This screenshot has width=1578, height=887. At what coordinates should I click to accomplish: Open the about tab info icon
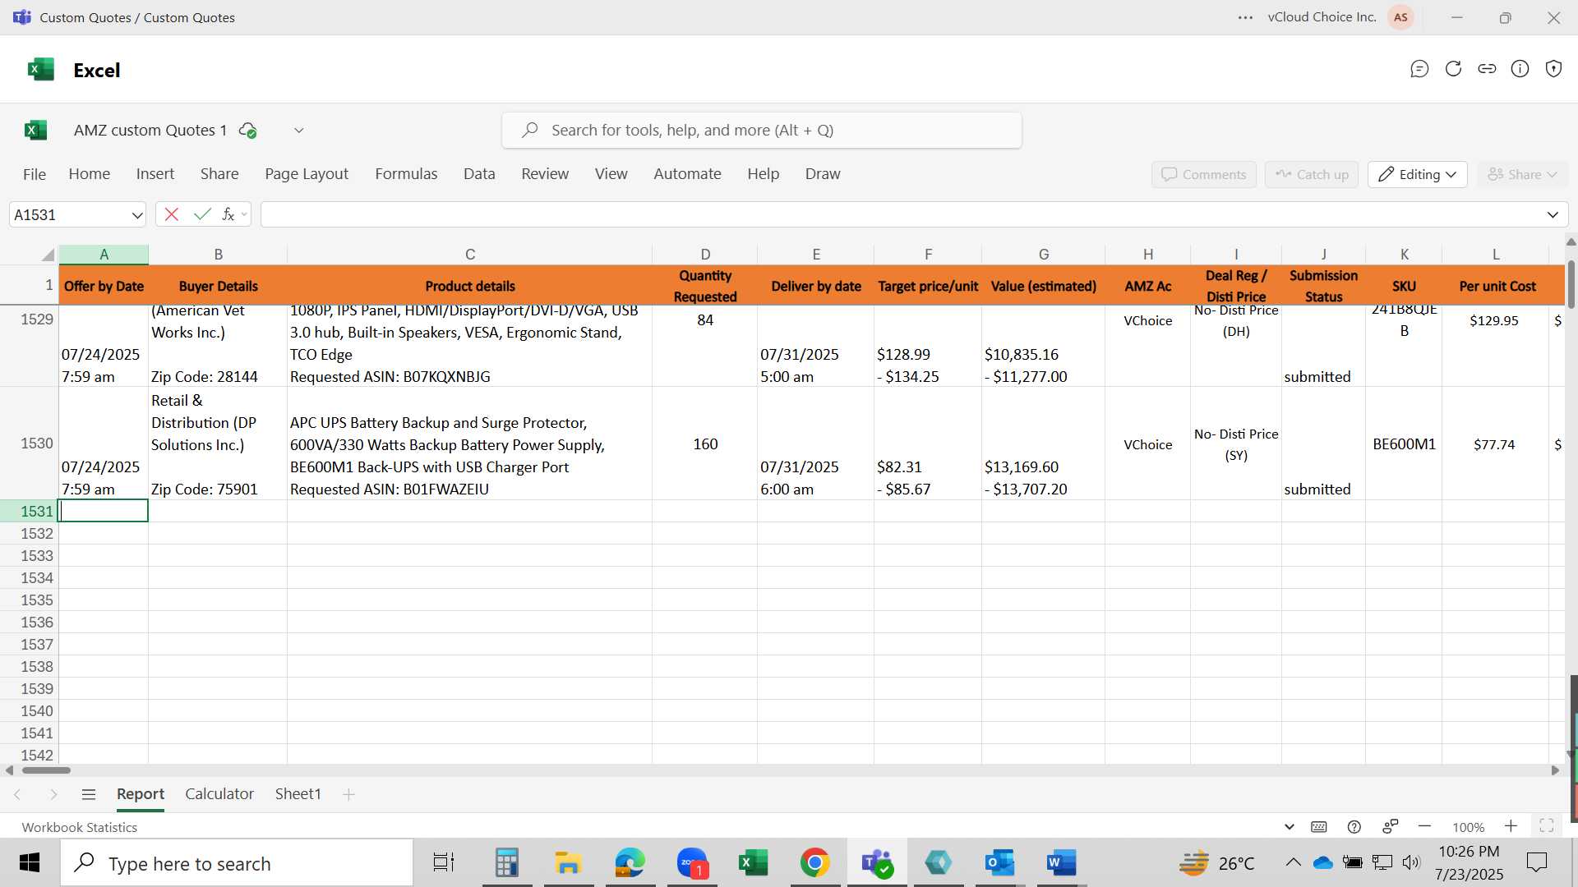[1520, 69]
